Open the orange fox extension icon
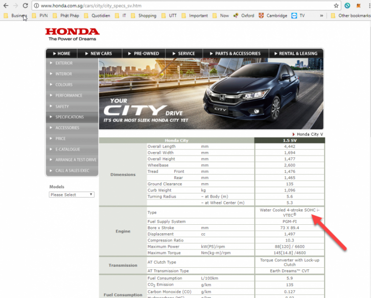 pos(359,5)
